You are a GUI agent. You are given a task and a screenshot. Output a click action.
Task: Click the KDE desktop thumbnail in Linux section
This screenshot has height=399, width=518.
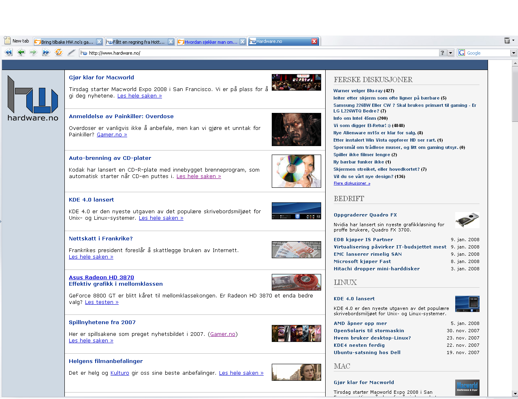[x=467, y=304]
